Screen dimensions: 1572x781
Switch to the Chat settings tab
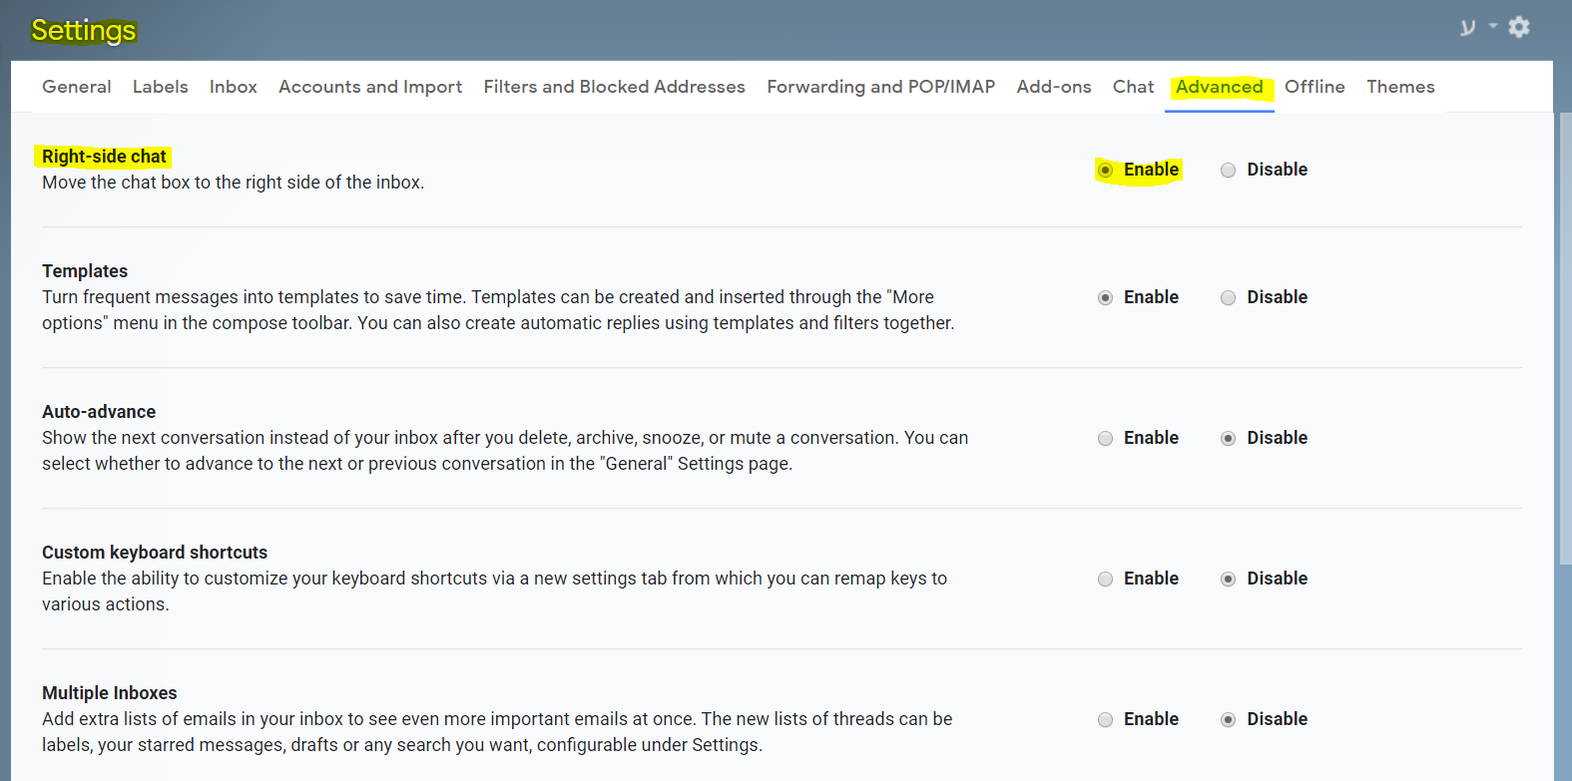coord(1133,87)
